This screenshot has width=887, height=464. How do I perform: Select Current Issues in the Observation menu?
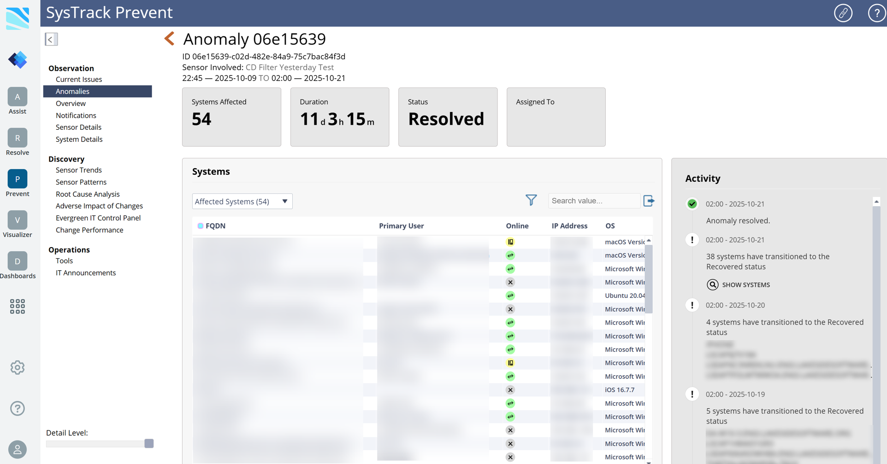pos(79,79)
